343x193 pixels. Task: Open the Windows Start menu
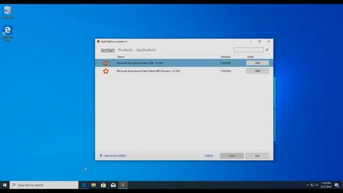5,185
